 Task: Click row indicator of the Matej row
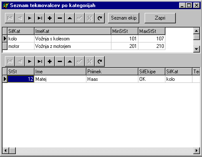[x=5, y=79]
